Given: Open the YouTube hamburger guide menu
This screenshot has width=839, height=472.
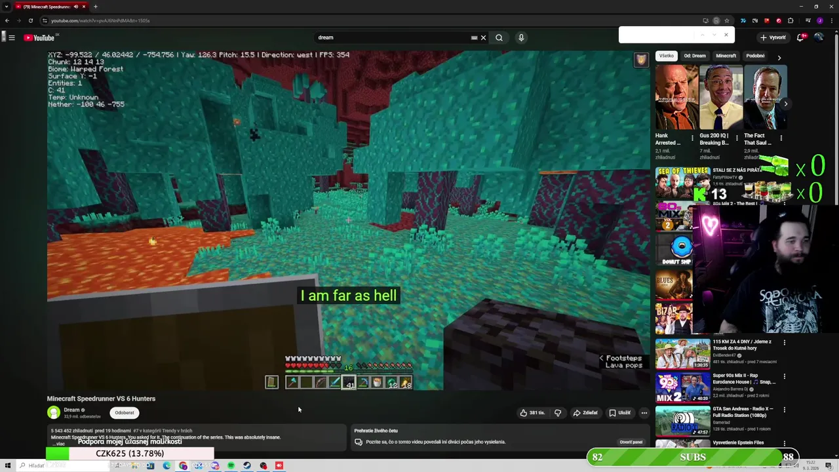Looking at the screenshot, I should (x=12, y=37).
